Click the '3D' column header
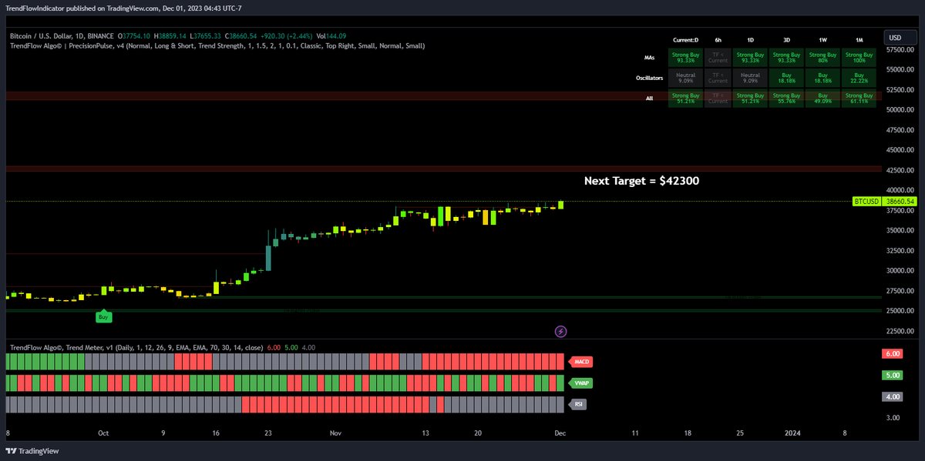This screenshot has height=461, width=925. (786, 38)
